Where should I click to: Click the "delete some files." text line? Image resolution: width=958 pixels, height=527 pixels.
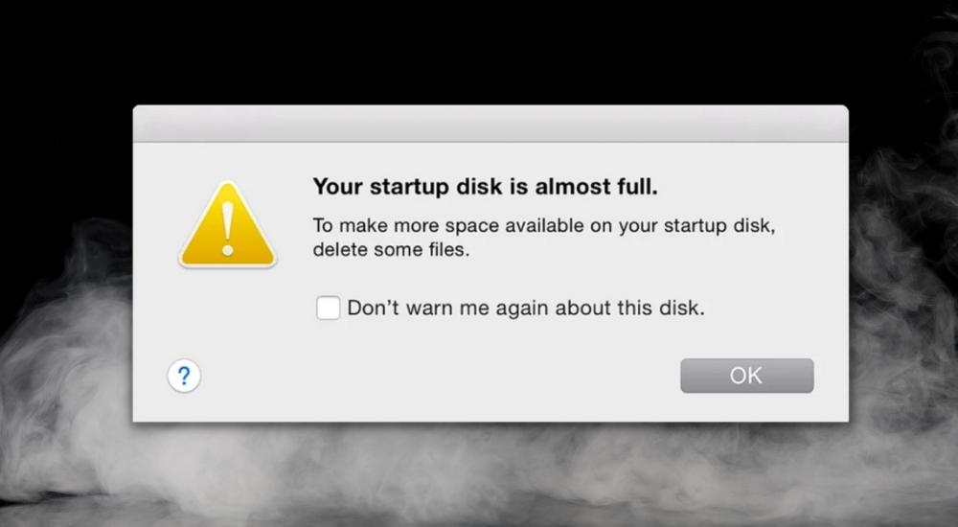[391, 249]
